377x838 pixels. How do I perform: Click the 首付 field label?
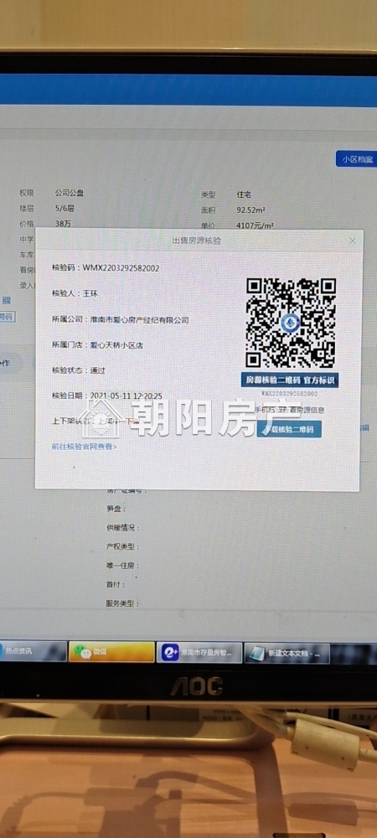116,585
